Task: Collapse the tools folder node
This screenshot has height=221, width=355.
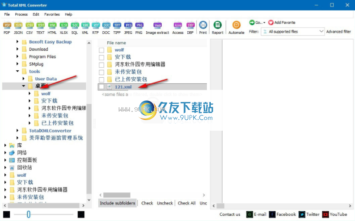Action: (x=17, y=71)
